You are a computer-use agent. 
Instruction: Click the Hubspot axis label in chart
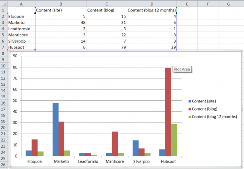[168, 162]
